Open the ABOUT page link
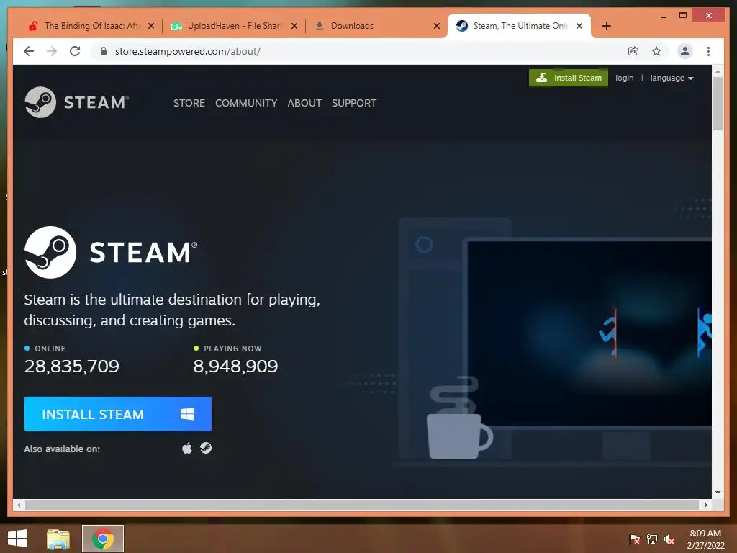Screen dimensions: 737x553 click(x=304, y=103)
